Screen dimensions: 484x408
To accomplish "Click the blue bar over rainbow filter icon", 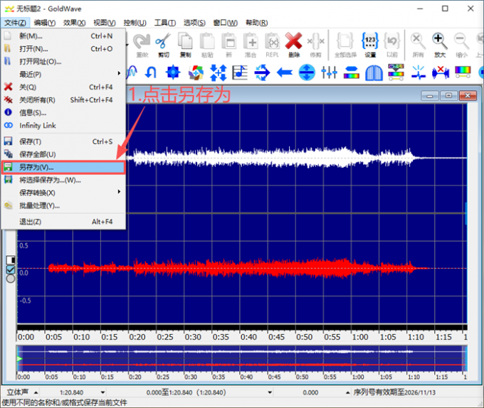I will pyautogui.click(x=352, y=73).
